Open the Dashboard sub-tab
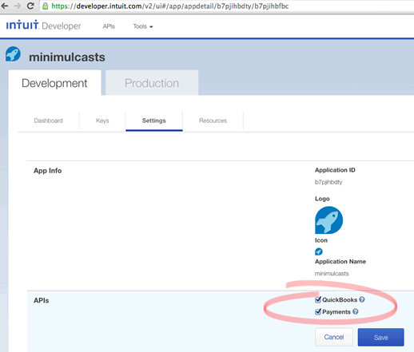Image resolution: width=414 pixels, height=352 pixels. point(49,121)
